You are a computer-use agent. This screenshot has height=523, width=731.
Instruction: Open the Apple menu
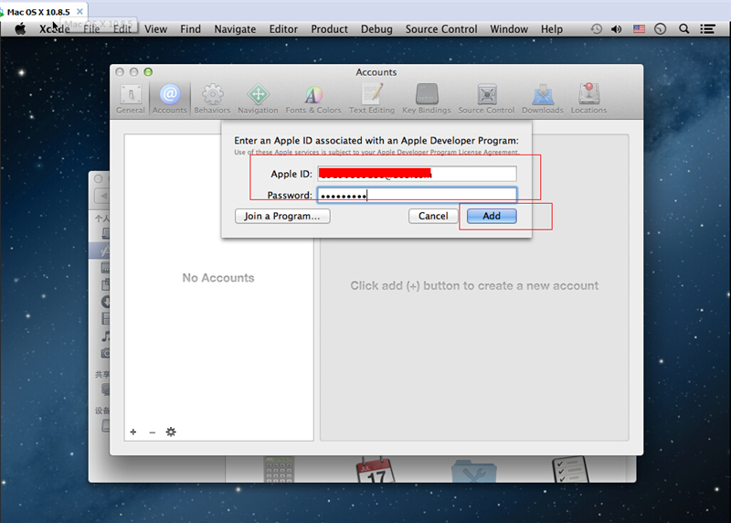click(20, 29)
